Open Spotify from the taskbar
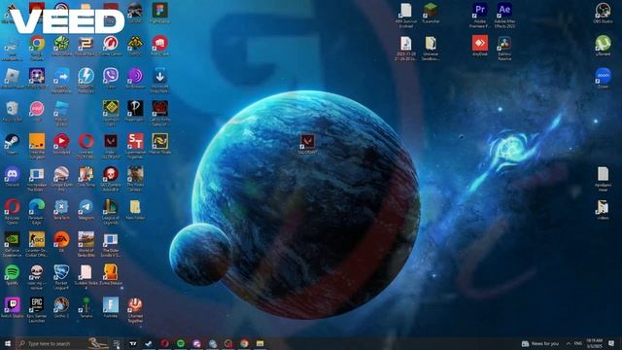Screen dimensions: 622x350 [x=181, y=343]
